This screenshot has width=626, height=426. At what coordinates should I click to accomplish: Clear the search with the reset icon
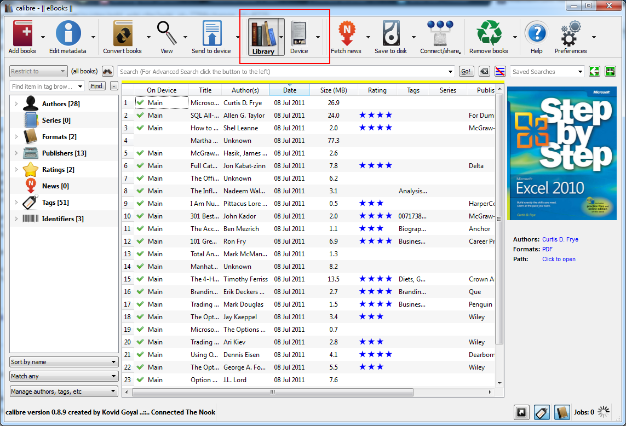484,72
